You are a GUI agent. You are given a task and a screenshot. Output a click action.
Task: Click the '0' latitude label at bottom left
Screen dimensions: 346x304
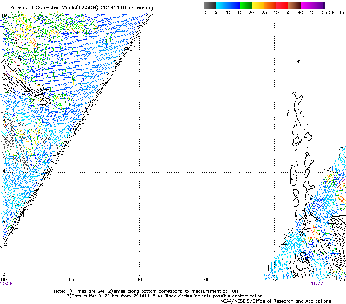pyautogui.click(x=4, y=275)
